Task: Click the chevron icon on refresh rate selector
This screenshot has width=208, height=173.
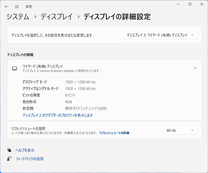Action: point(192,130)
